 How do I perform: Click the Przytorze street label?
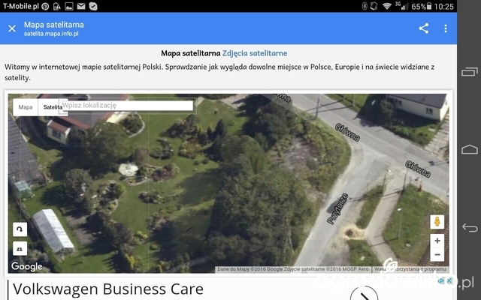click(337, 208)
